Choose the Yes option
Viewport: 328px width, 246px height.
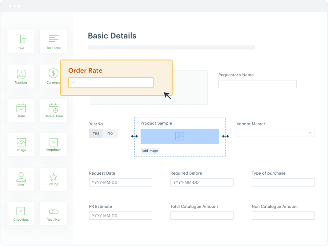[x=96, y=133]
